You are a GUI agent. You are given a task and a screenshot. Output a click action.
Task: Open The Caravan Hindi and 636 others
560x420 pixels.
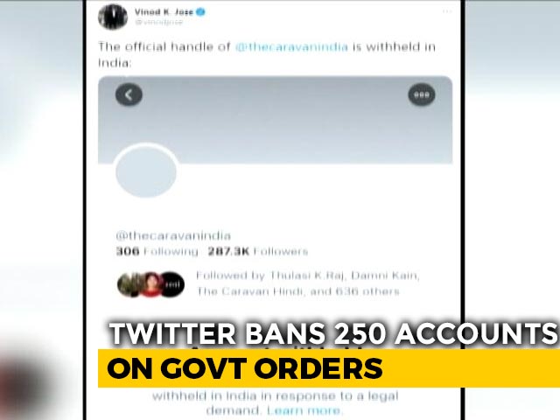pyautogui.click(x=298, y=291)
